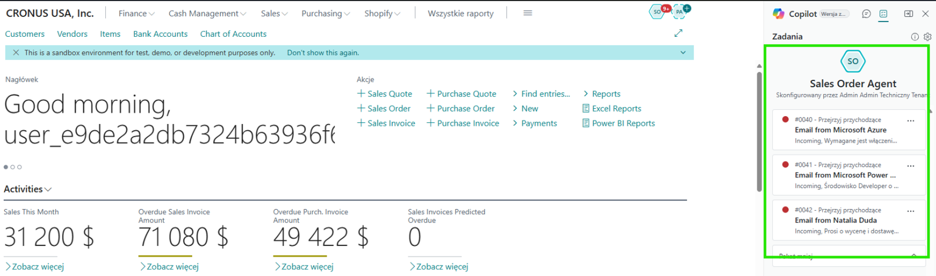Select the first headline page dot
The width and height of the screenshot is (936, 276).
[6, 167]
